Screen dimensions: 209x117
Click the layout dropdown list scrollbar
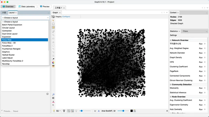coord(49,36)
